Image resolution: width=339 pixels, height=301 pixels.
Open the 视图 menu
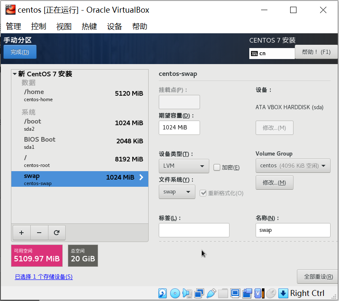[64, 27]
